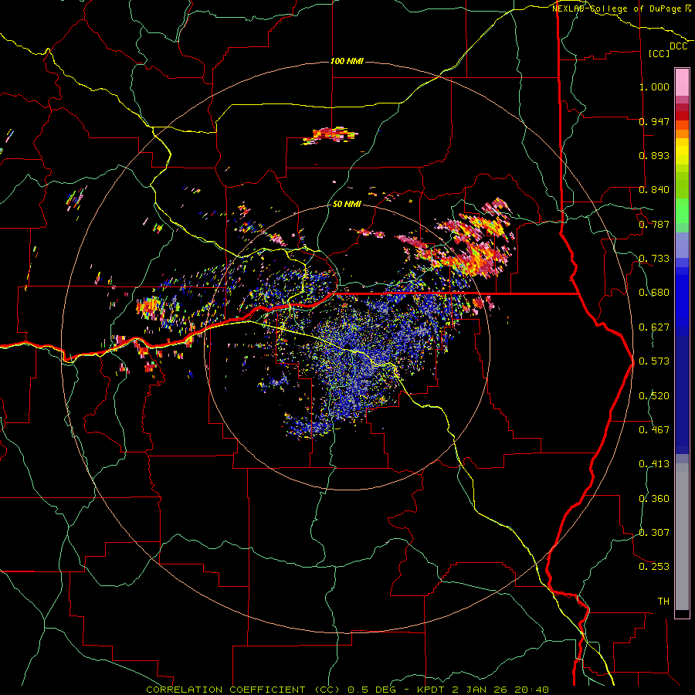The width and height of the screenshot is (695, 695).
Task: Click the bright green color bar segment
Action: click(682, 211)
